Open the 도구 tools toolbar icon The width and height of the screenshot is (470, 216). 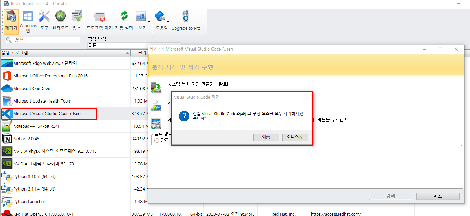[44, 21]
